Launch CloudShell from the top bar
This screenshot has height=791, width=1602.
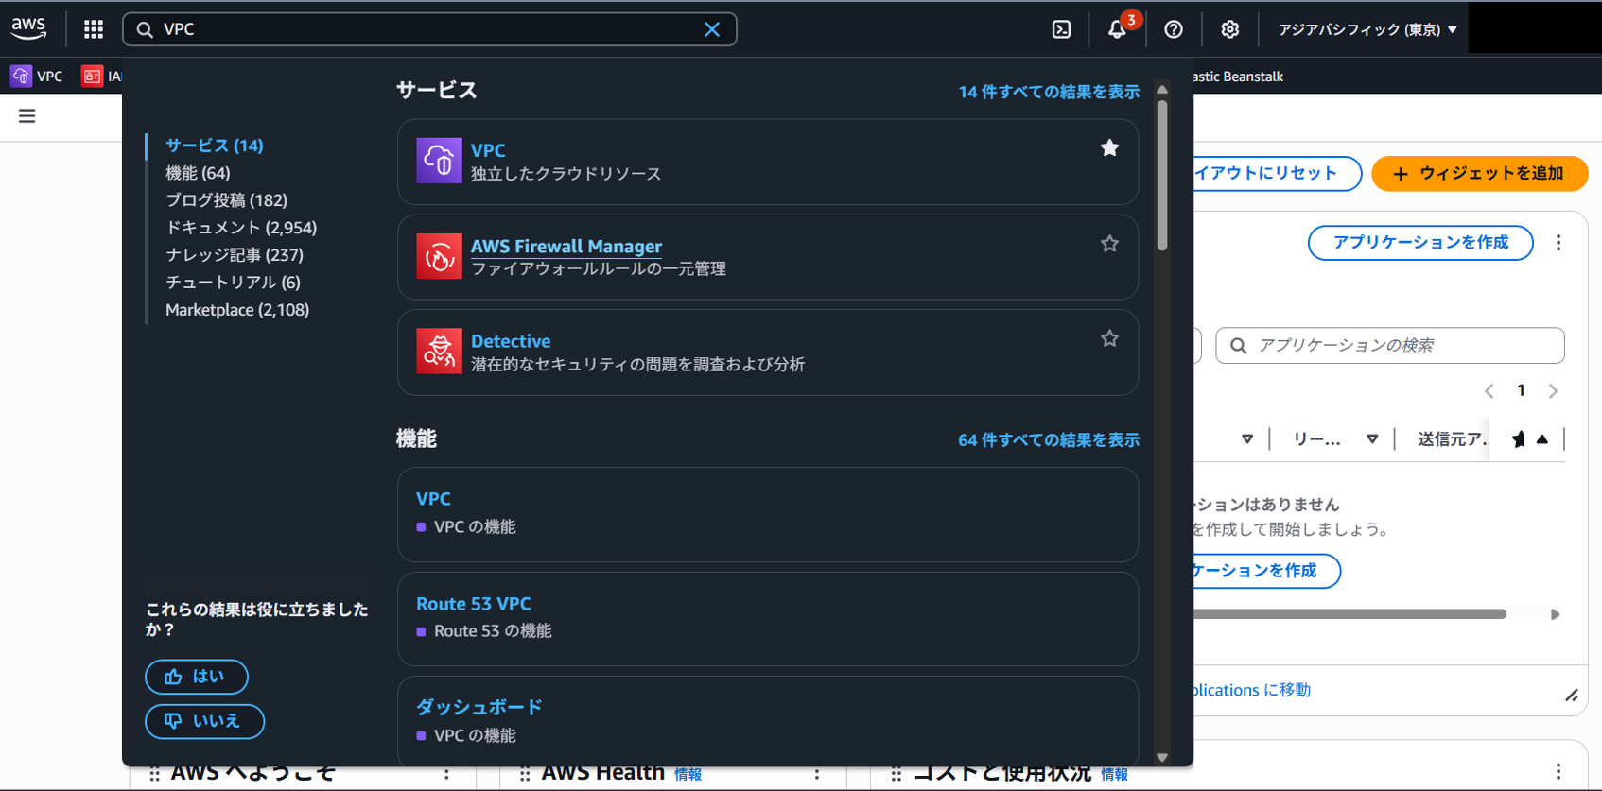(1061, 29)
